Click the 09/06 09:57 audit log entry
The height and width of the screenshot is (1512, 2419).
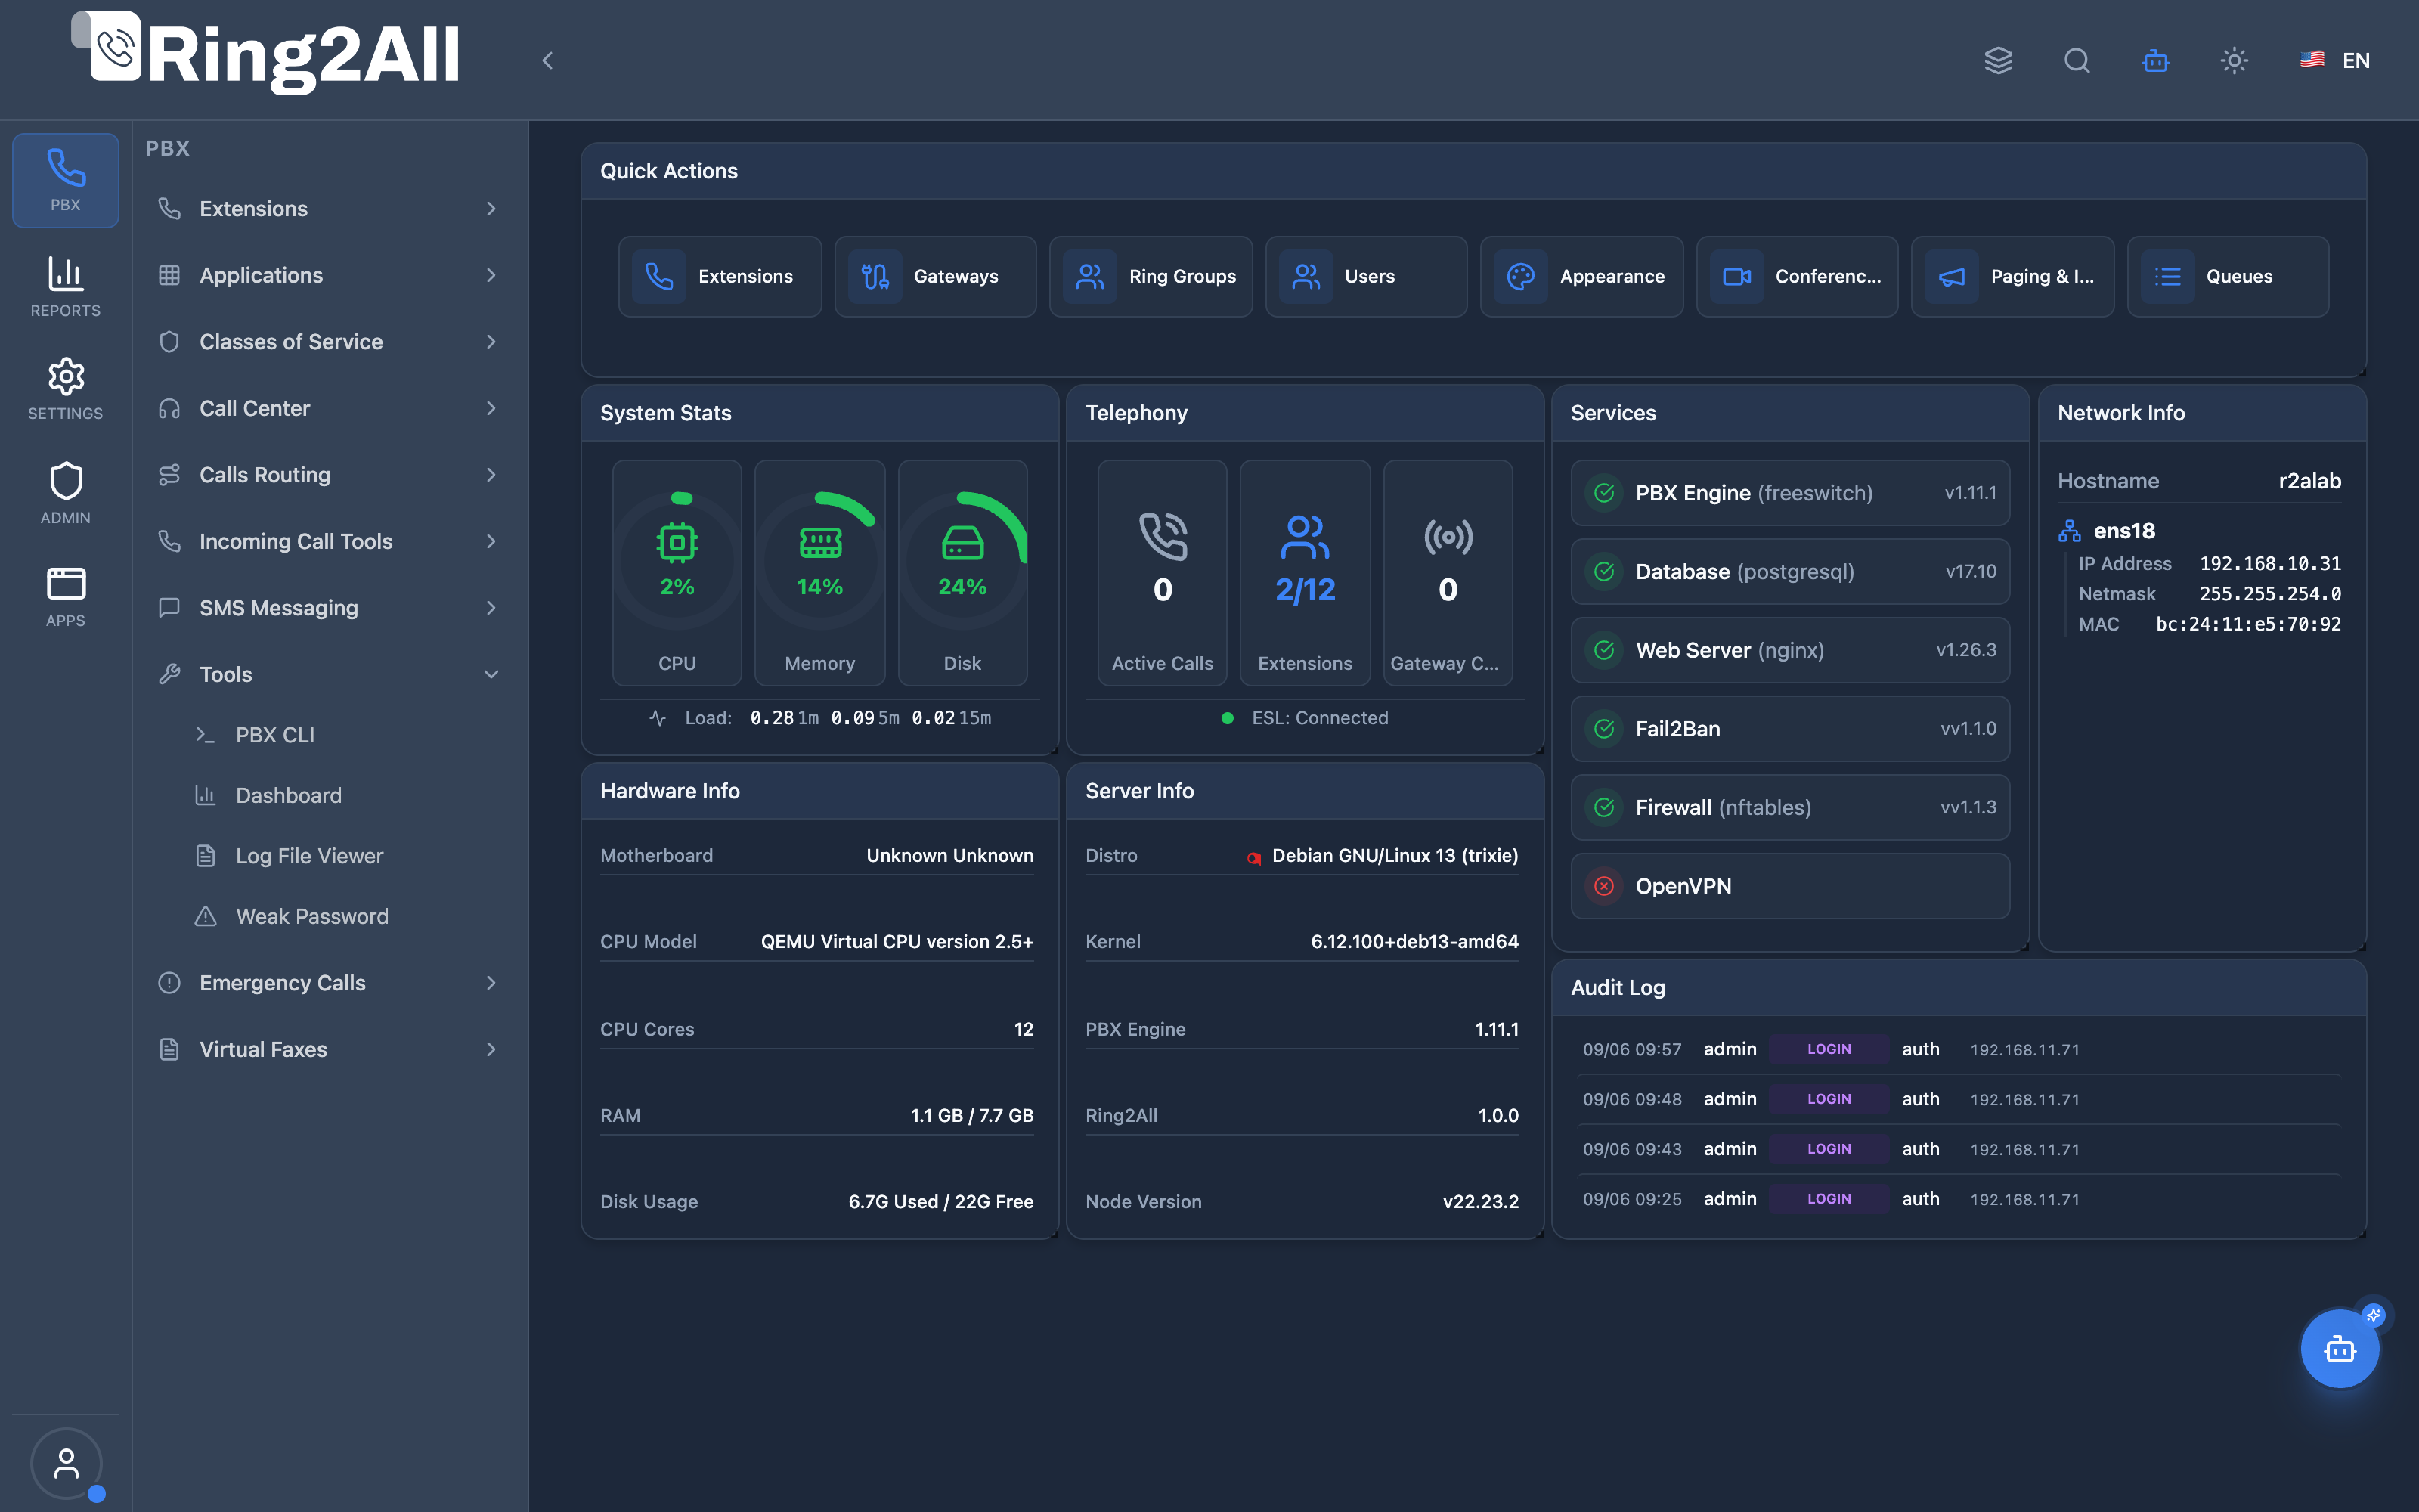click(x=1959, y=1049)
